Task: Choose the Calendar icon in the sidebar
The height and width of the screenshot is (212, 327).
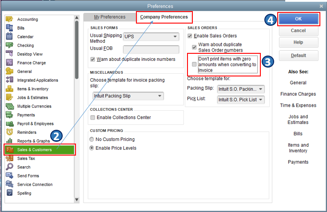Action: pyautogui.click(x=9, y=36)
